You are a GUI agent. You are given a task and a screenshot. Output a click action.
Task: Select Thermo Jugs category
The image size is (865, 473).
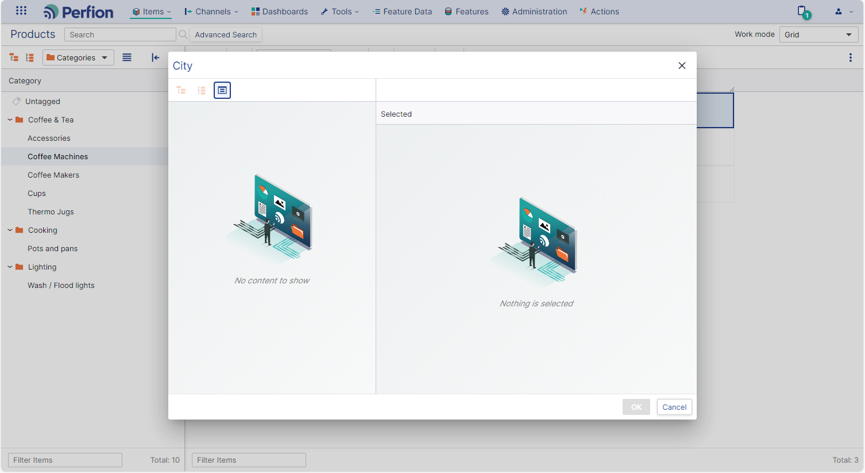click(51, 211)
